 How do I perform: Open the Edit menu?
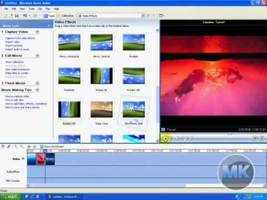point(14,9)
